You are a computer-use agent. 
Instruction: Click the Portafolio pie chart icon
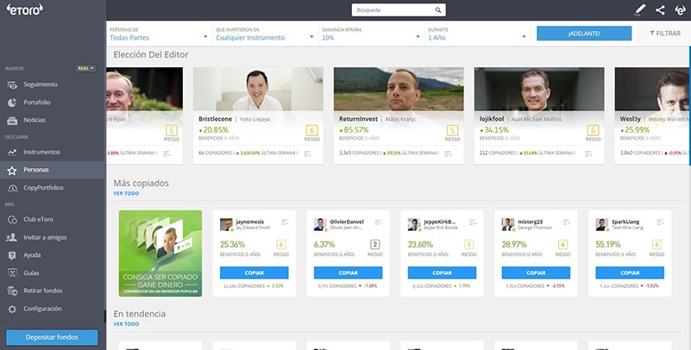point(12,102)
